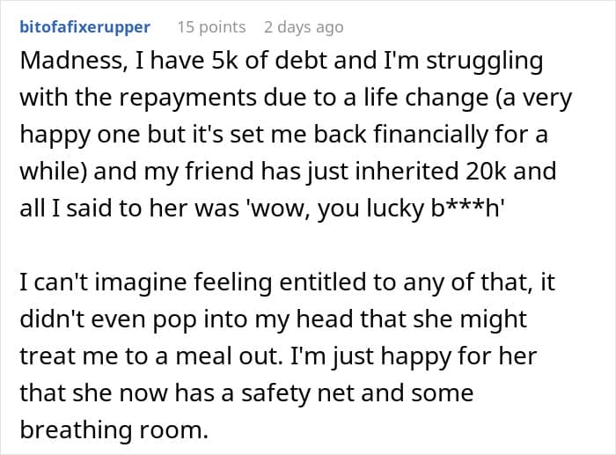Click the phrase struggling with the repayments
The width and height of the screenshot is (616, 455).
coord(485,61)
